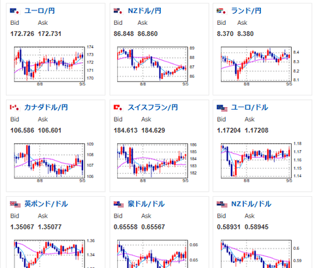
Task: Open the 英ポンド/ドル pair link
Action: click(46, 204)
